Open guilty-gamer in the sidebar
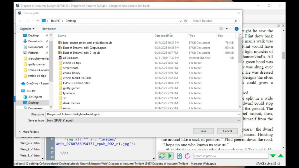This screenshot has width=299, height=168. [36, 64]
